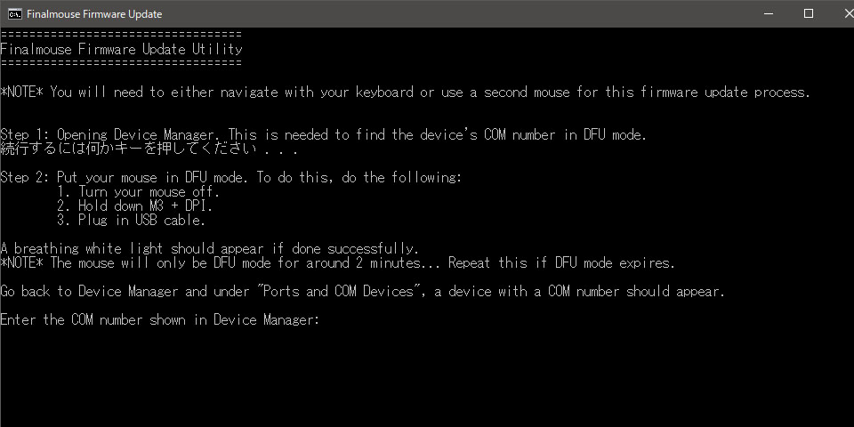Click the Ports and COM Devices quoted text
This screenshot has width=854, height=427.
pos(341,292)
